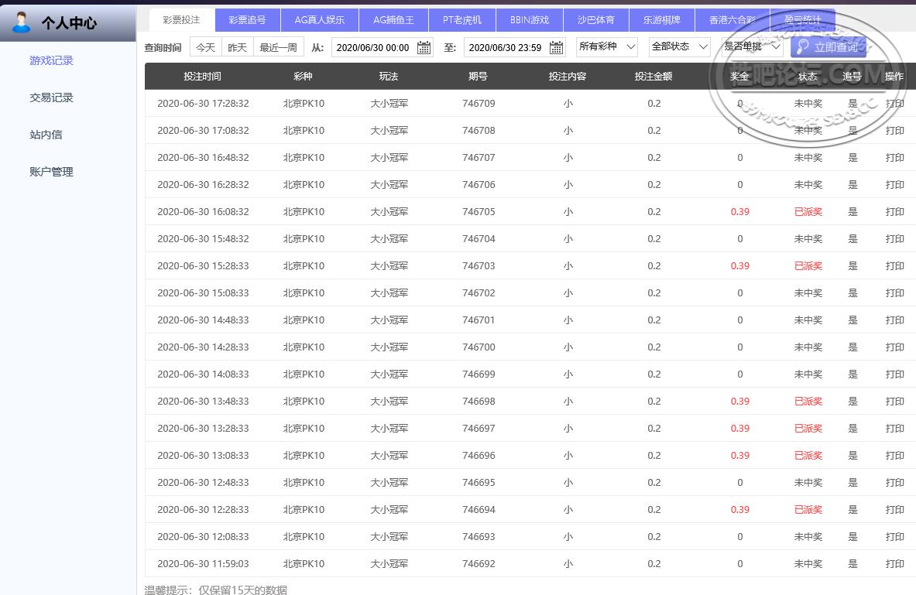
Task: Click 打印 for period 746705
Action: (894, 212)
